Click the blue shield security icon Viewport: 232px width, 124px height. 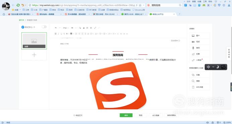click(x=219, y=5)
